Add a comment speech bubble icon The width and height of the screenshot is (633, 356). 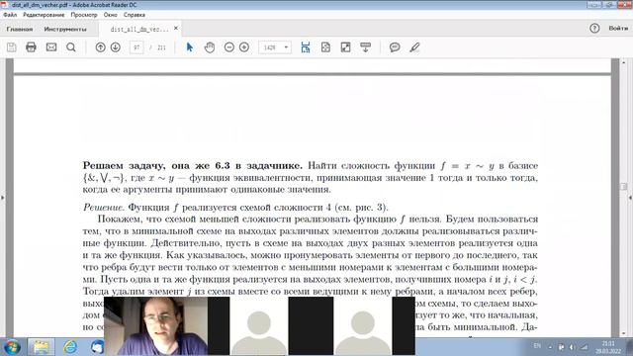(395, 47)
